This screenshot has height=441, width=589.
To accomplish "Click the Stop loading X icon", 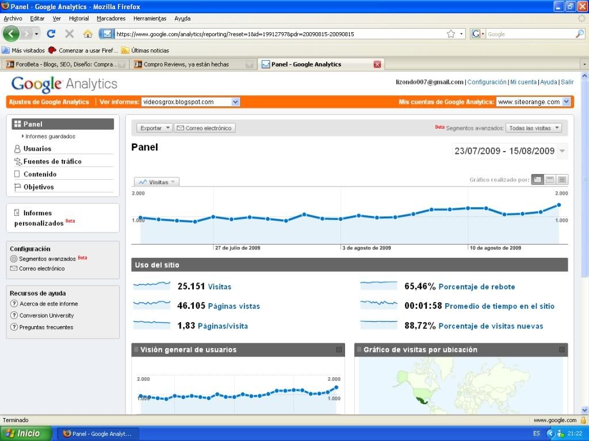I will (70, 34).
